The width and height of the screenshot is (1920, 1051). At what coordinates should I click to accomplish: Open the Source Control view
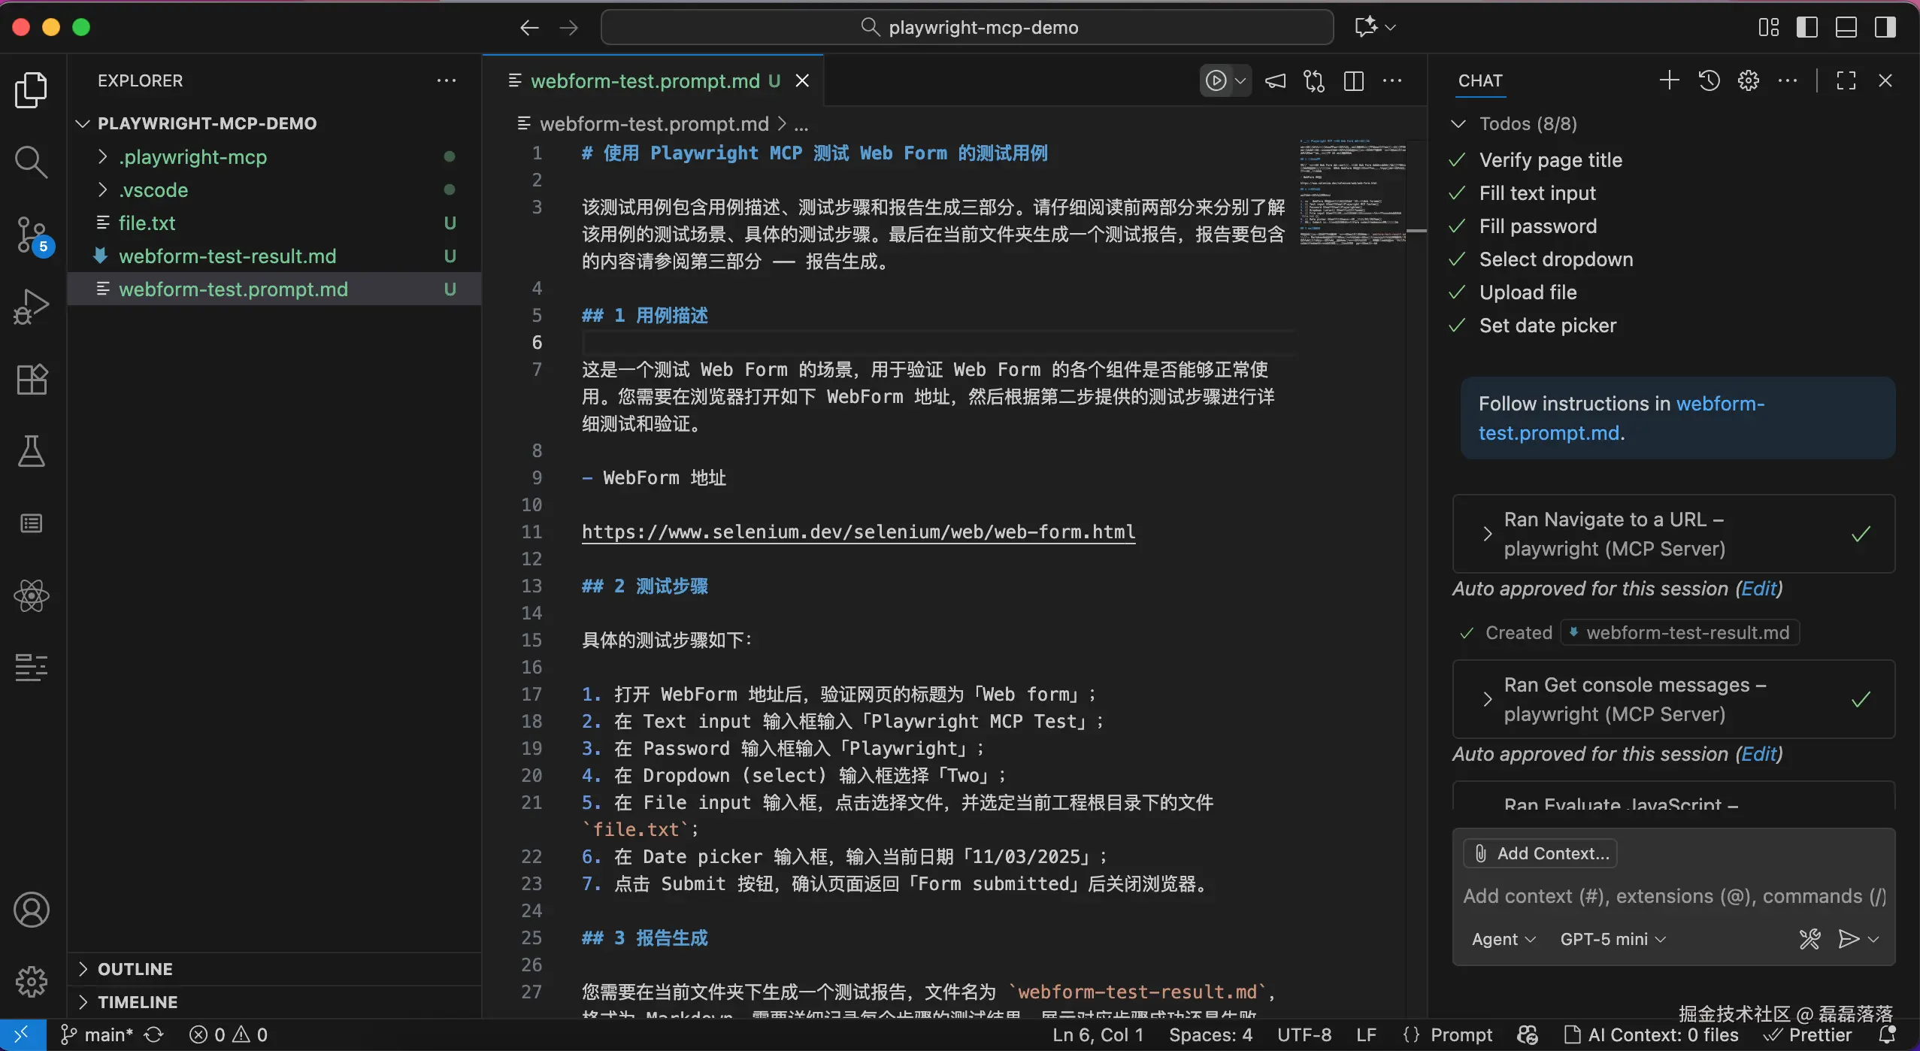[x=31, y=234]
